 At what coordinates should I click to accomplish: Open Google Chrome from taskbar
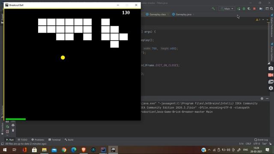coord(64,150)
